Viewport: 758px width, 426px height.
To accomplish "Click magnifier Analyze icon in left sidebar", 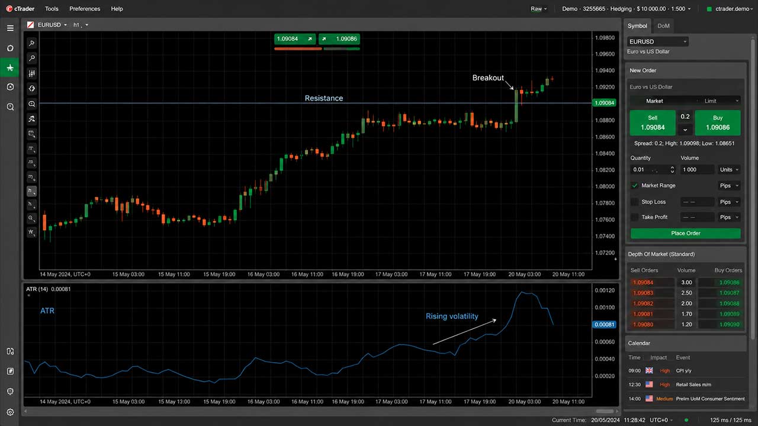I will 10,107.
